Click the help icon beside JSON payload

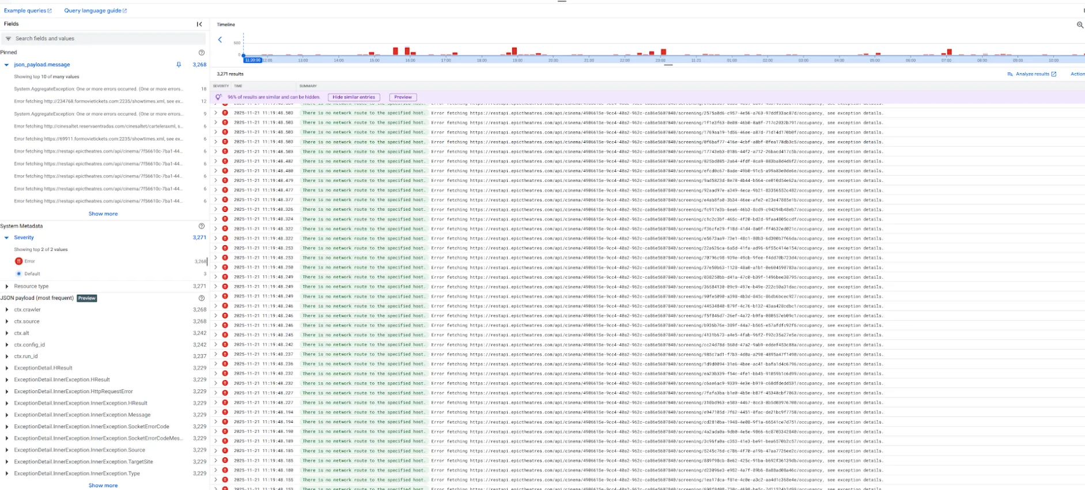point(202,298)
